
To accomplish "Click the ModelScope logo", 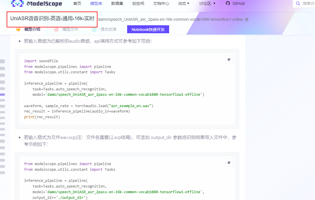I will [x=36, y=3].
